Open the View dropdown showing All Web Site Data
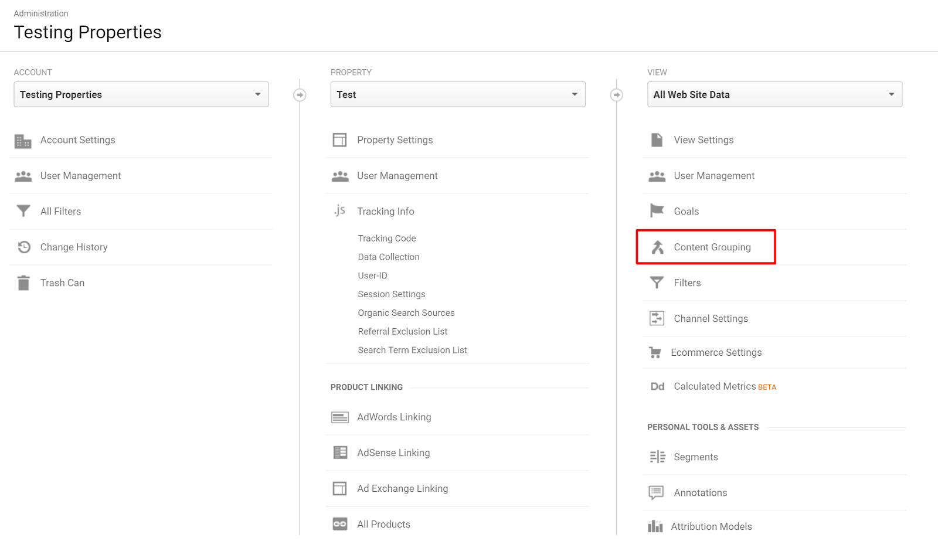938x541 pixels. coord(774,94)
